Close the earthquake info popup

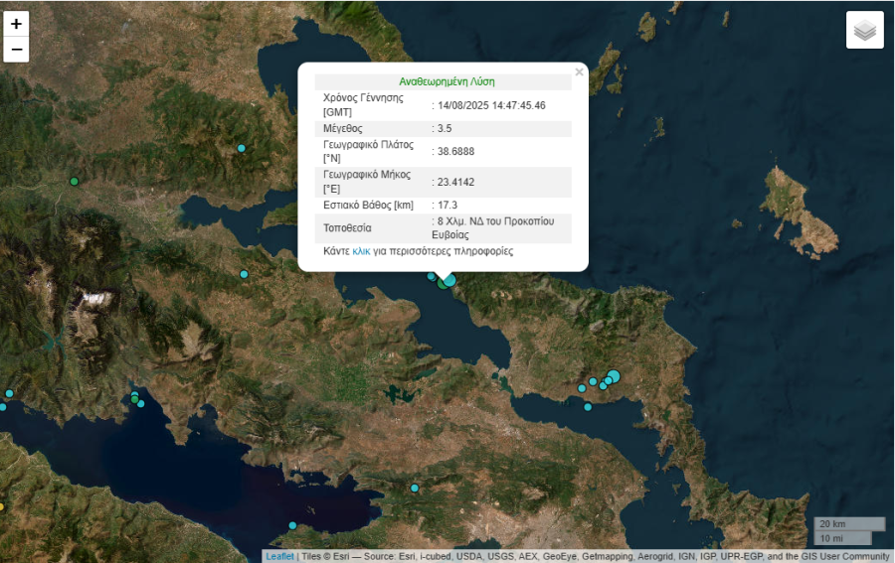point(579,72)
